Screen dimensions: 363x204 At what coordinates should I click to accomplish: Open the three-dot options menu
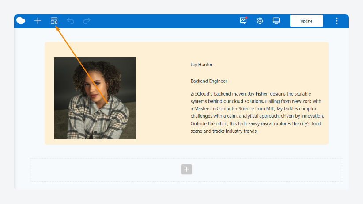(337, 21)
